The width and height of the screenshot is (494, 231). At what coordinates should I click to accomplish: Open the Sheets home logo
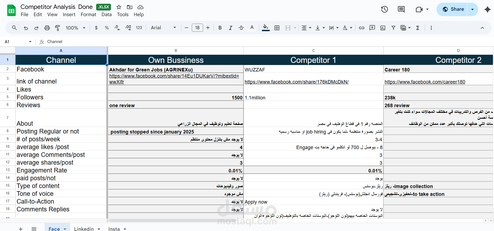click(11, 10)
